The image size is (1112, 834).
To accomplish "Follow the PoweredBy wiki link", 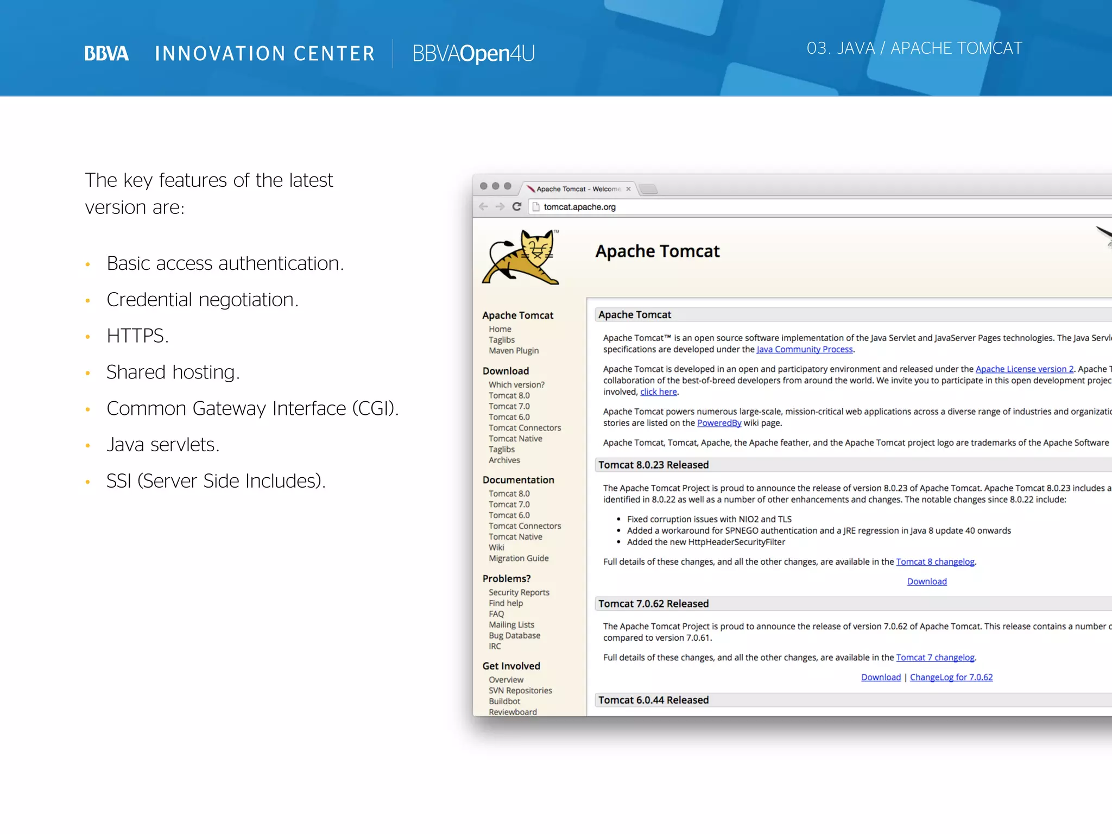I will 719,423.
